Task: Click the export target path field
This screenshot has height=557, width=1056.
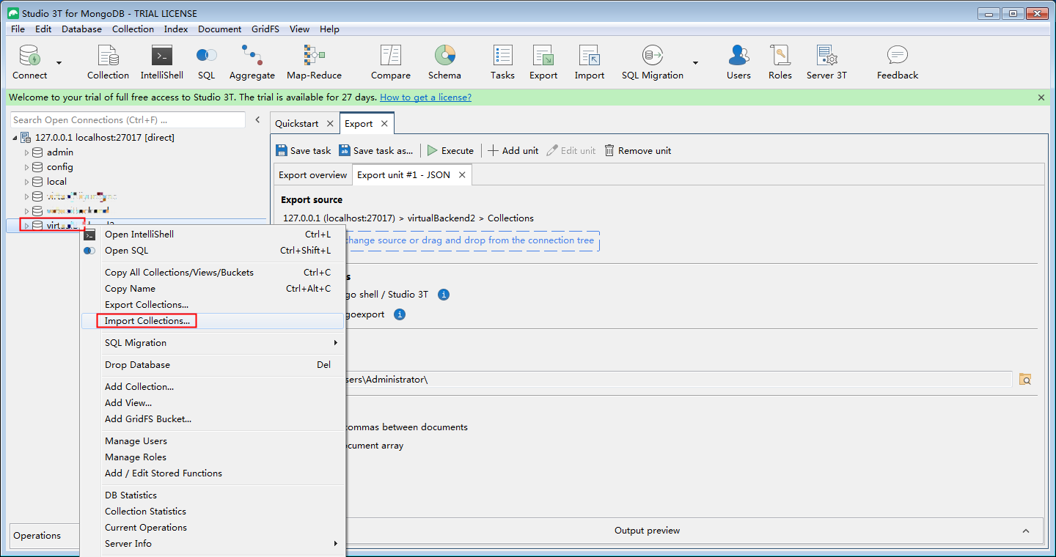Action: (678, 380)
